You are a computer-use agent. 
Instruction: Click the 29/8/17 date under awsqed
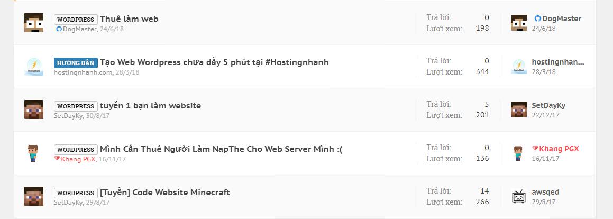[x=544, y=202]
